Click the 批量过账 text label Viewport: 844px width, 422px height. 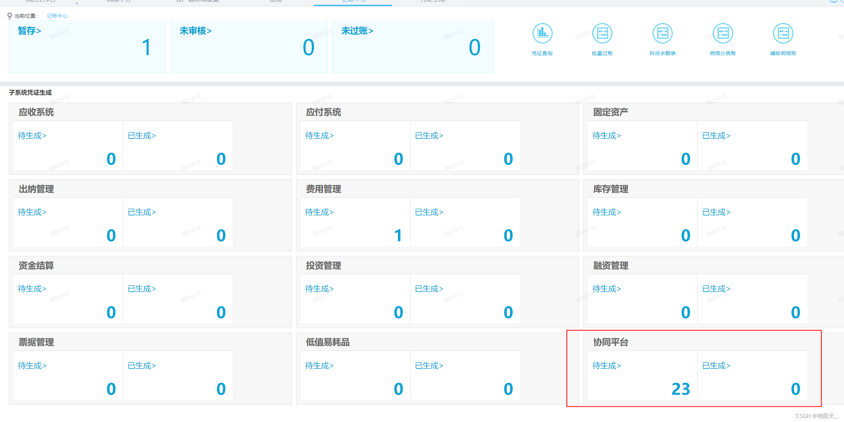(x=602, y=53)
